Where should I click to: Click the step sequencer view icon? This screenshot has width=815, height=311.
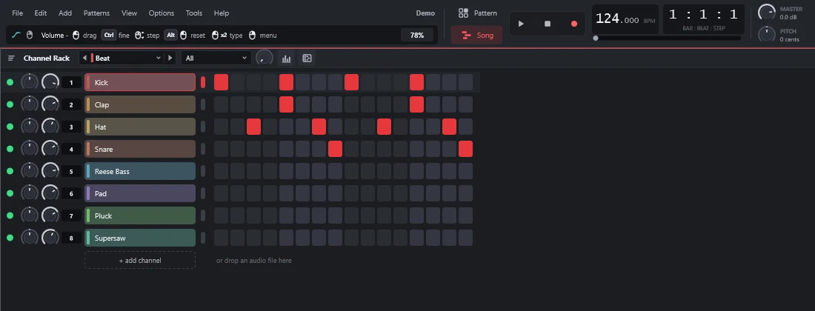click(307, 58)
